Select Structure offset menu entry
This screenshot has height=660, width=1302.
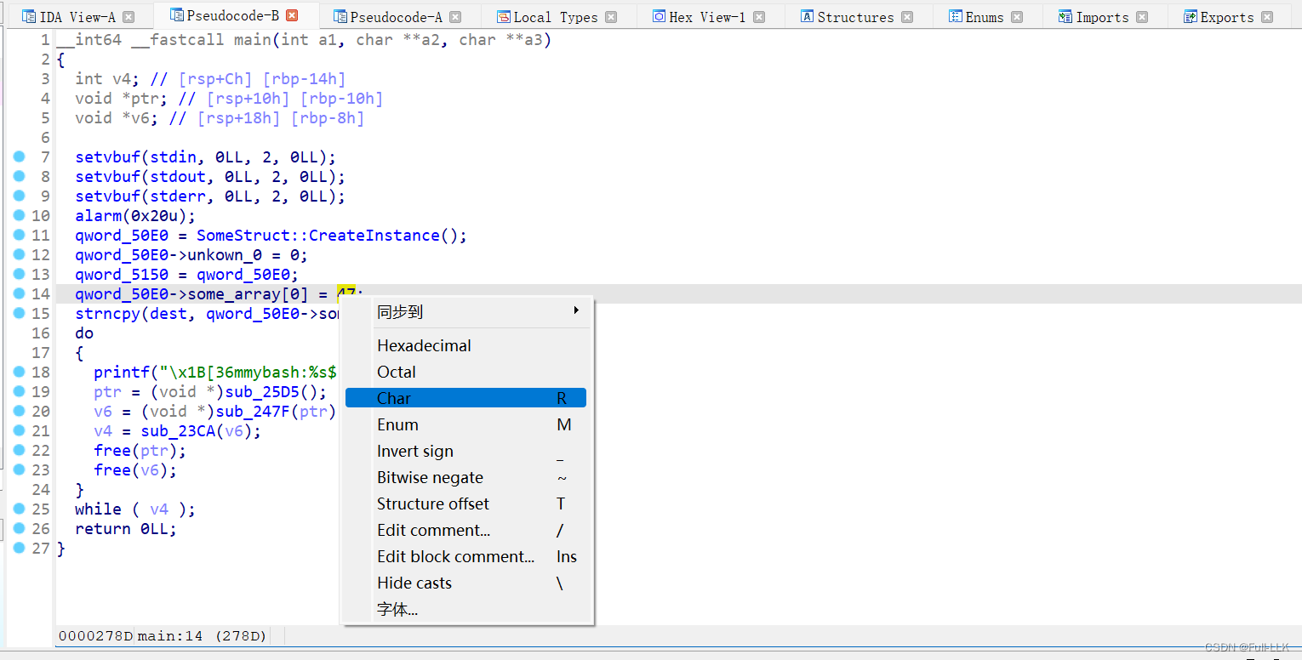465,504
